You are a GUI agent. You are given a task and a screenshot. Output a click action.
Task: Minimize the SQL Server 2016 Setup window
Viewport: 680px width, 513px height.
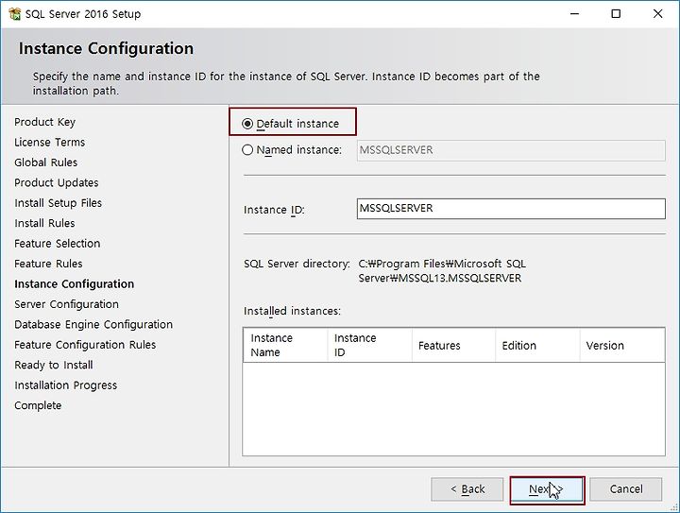pos(574,14)
